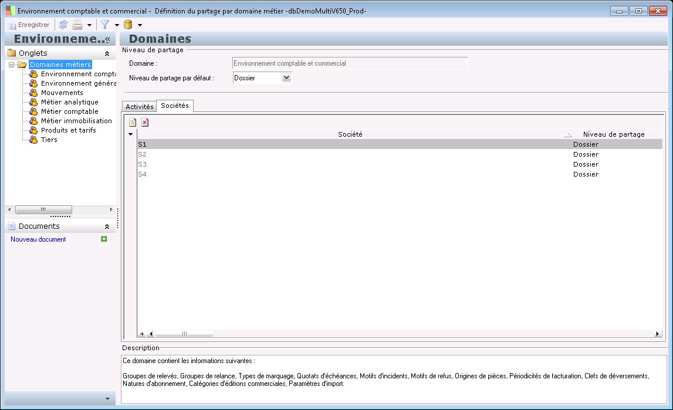673x410 pixels.
Task: Click the application icon in the title bar
Action: click(11, 11)
